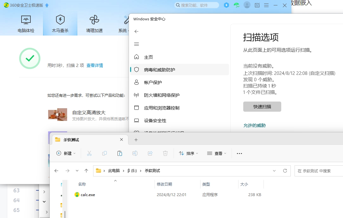The height and width of the screenshot is (218, 343).
Task: Collapse the code fold arrow at line 64
Action: click(44, 201)
